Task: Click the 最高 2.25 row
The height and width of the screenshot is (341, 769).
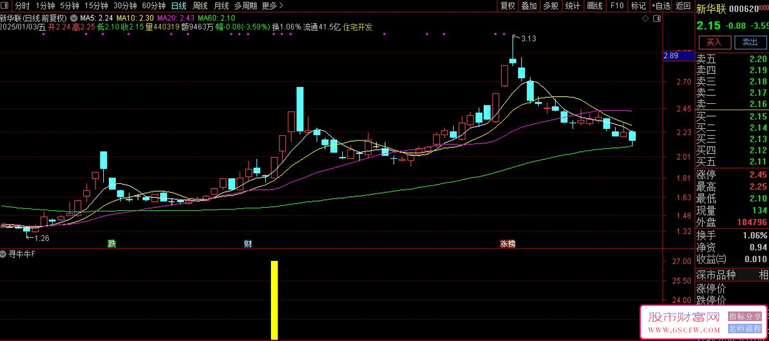Action: 732,187
